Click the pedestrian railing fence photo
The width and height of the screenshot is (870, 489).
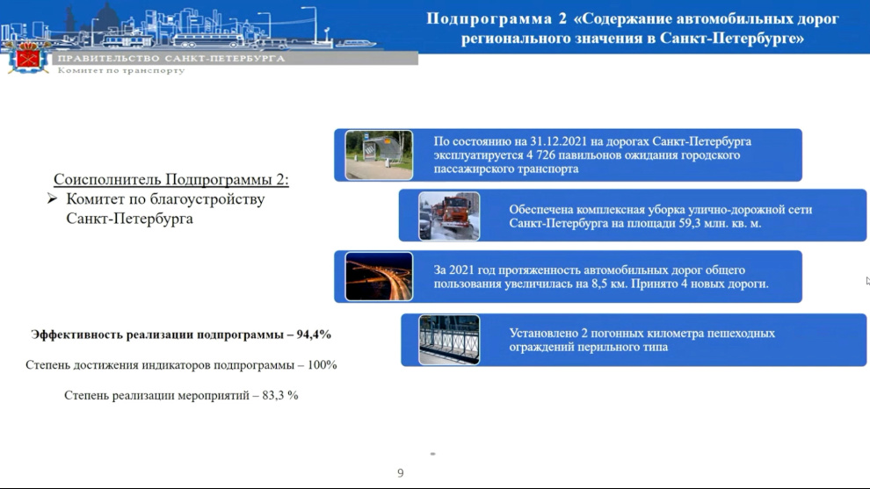[x=449, y=340]
